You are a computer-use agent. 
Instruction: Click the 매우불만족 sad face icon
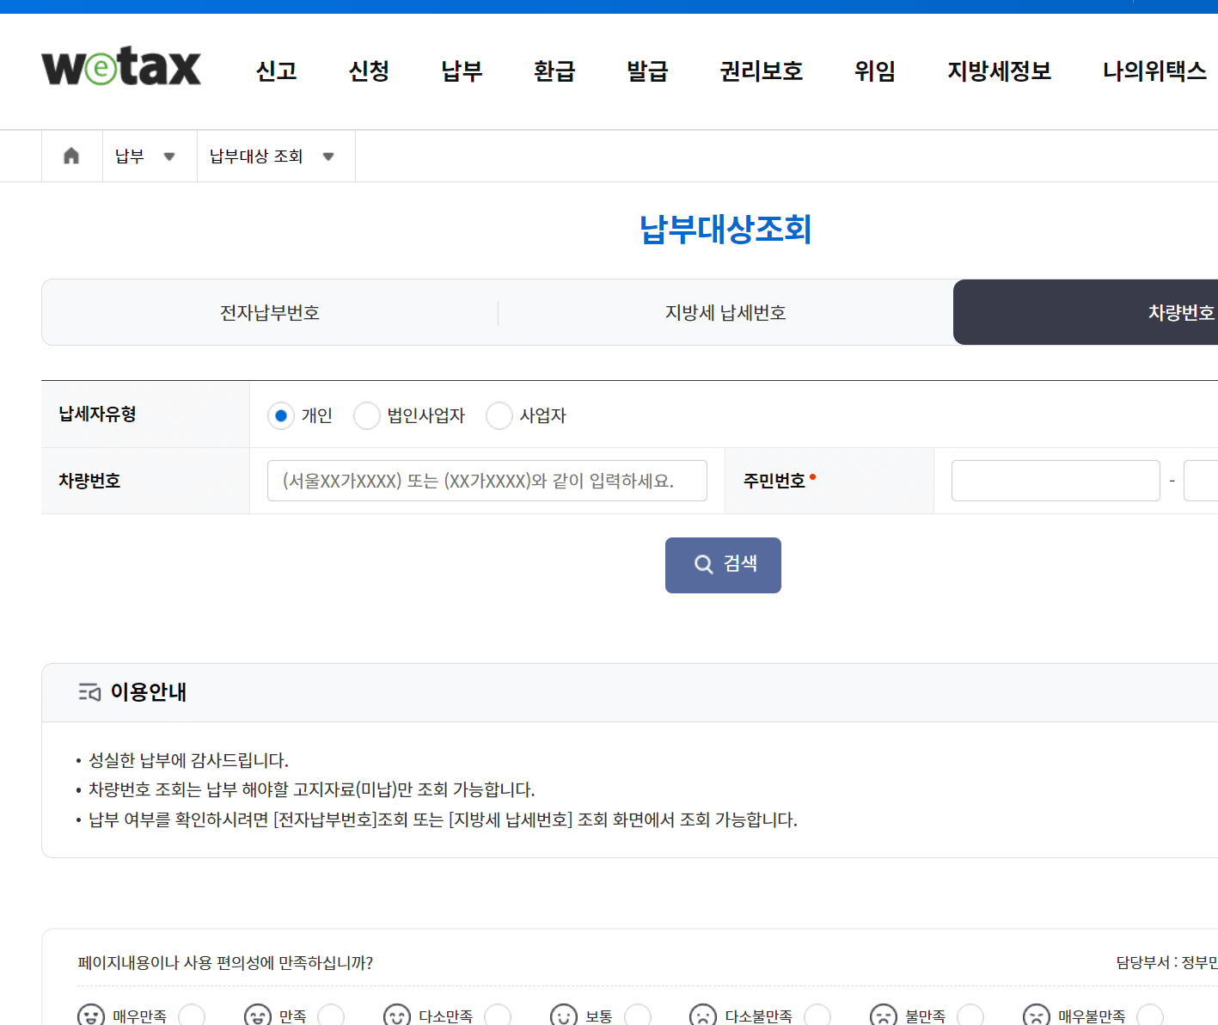coord(1036,1015)
